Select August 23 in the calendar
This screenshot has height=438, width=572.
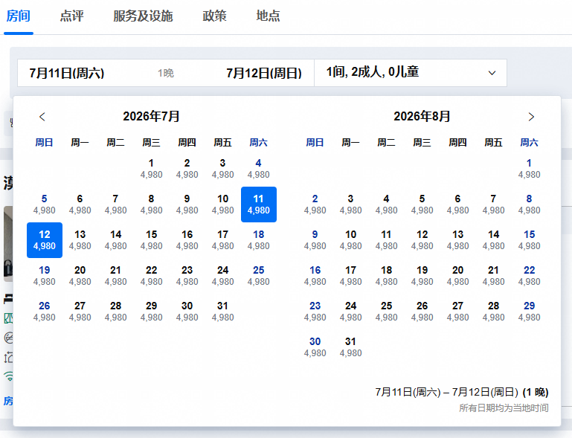pyautogui.click(x=315, y=312)
